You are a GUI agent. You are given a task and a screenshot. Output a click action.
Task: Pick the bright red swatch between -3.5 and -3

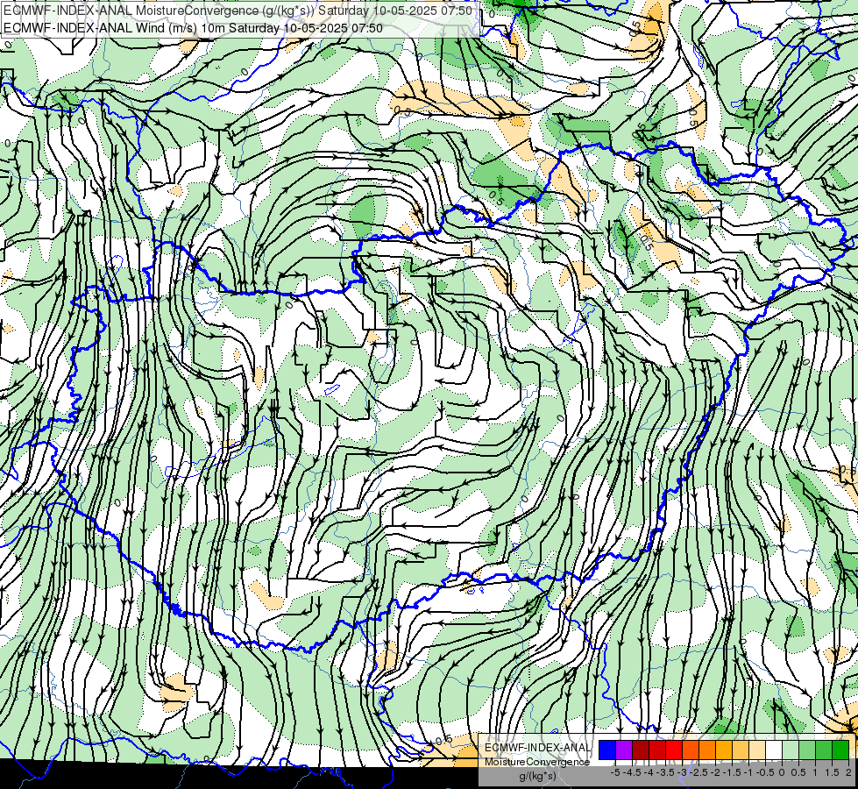coord(674,750)
